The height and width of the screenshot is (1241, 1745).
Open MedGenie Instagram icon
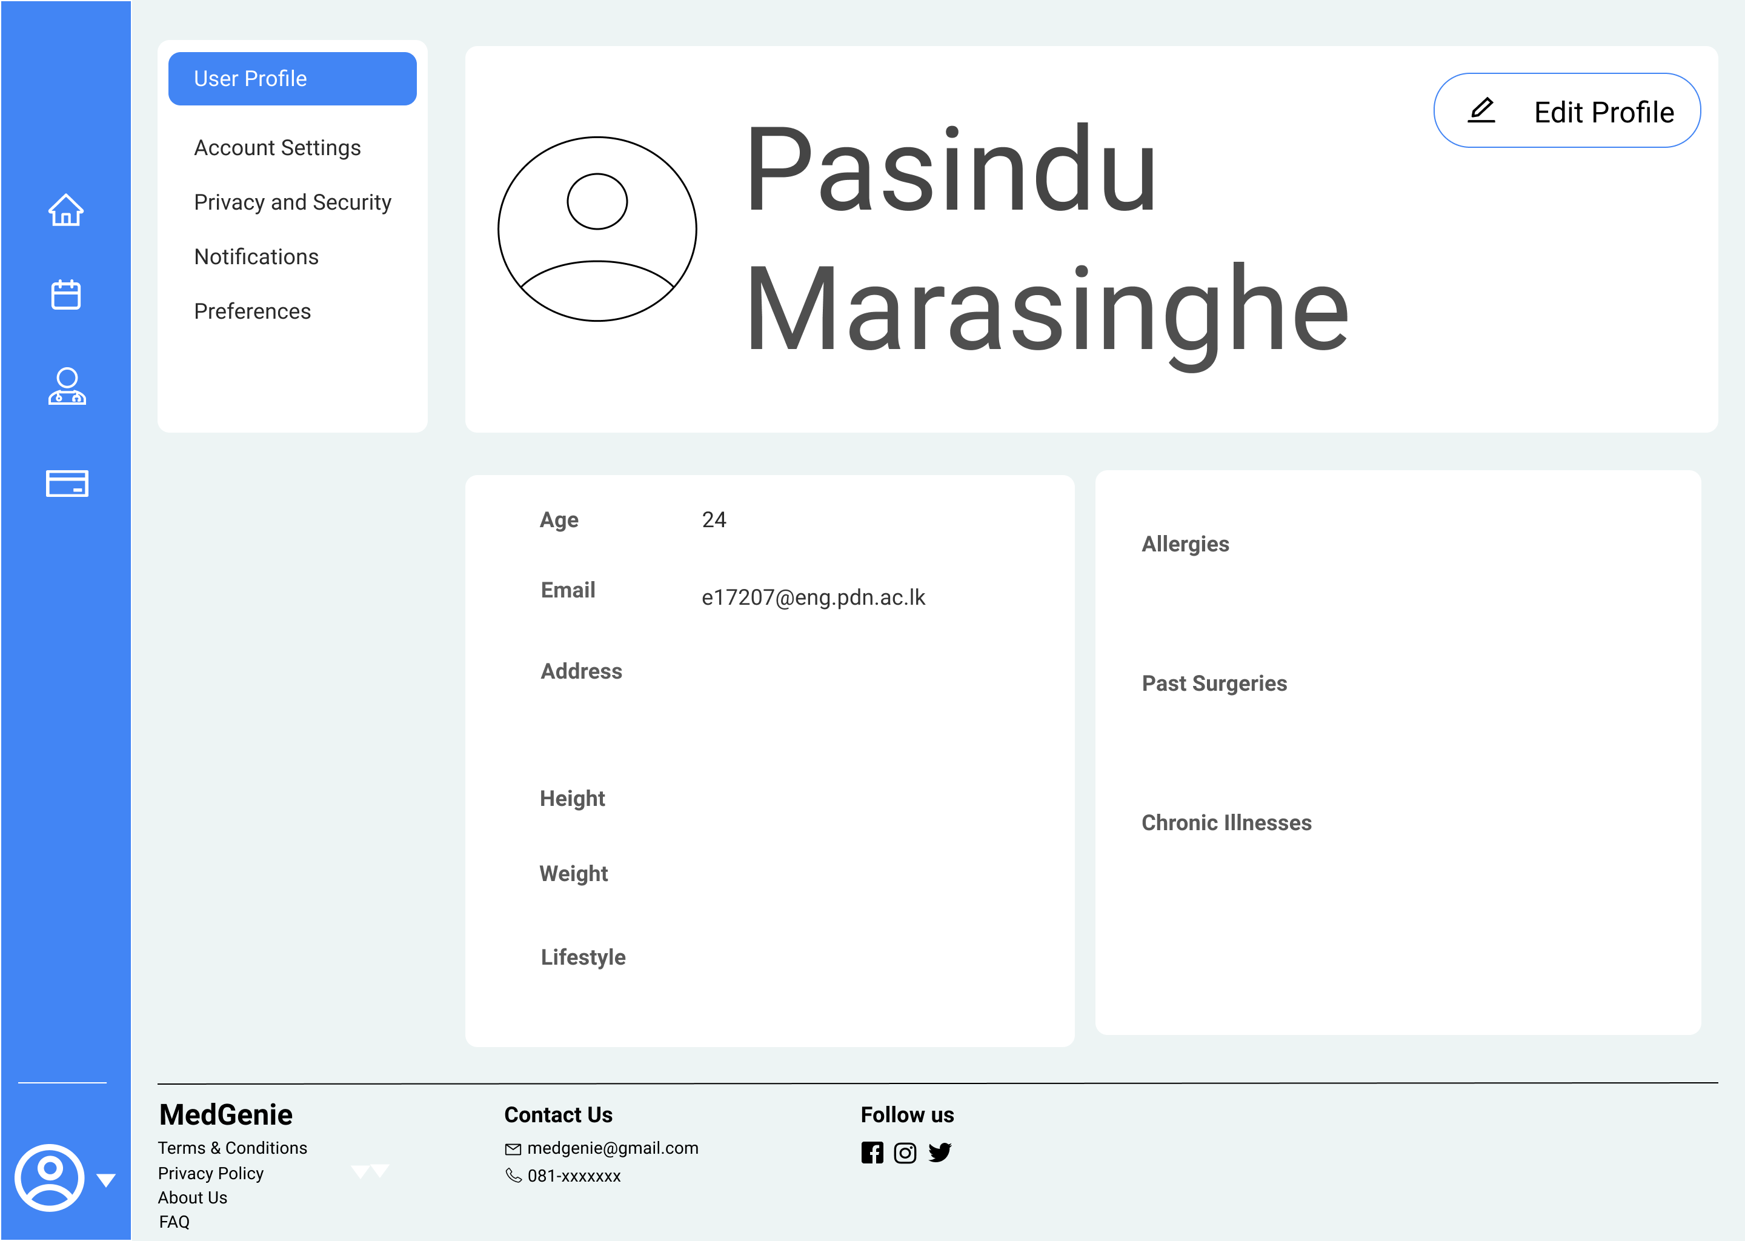(905, 1153)
